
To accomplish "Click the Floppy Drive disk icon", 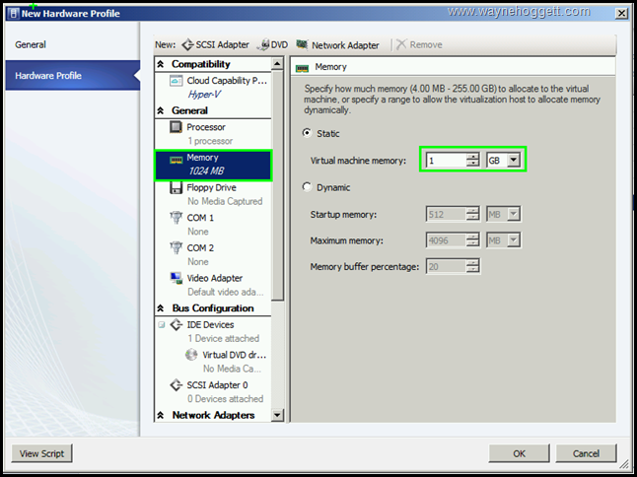I will coord(176,187).
